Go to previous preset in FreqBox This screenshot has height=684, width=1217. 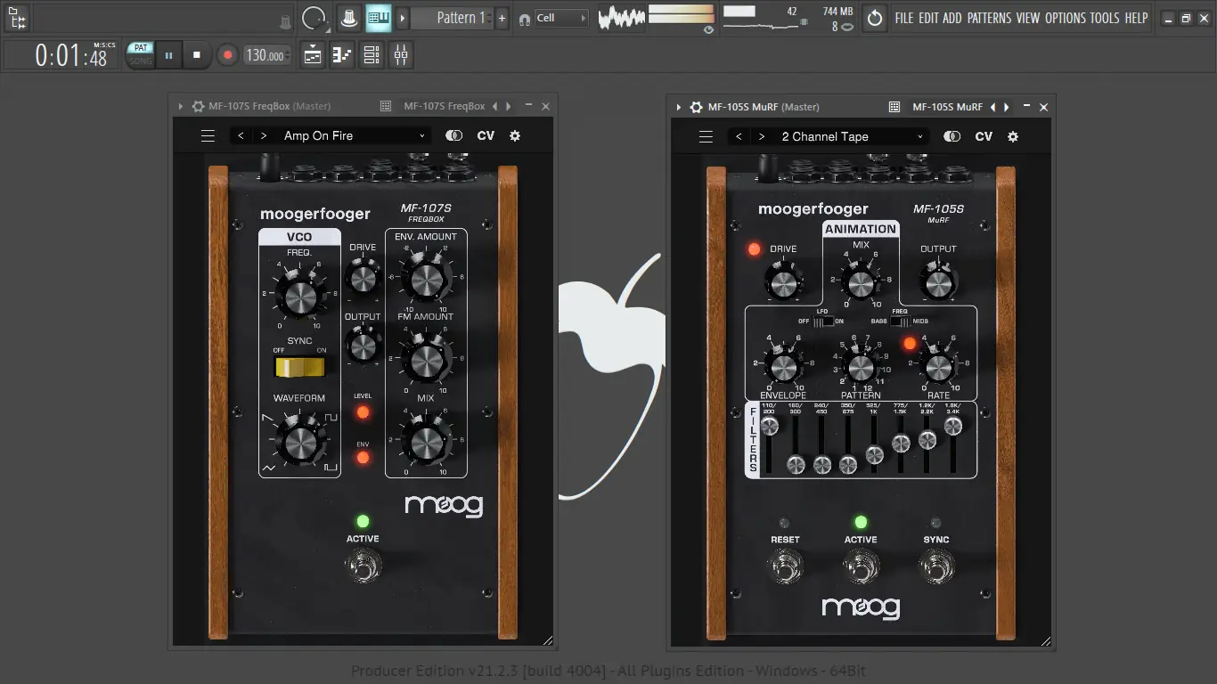pyautogui.click(x=241, y=136)
